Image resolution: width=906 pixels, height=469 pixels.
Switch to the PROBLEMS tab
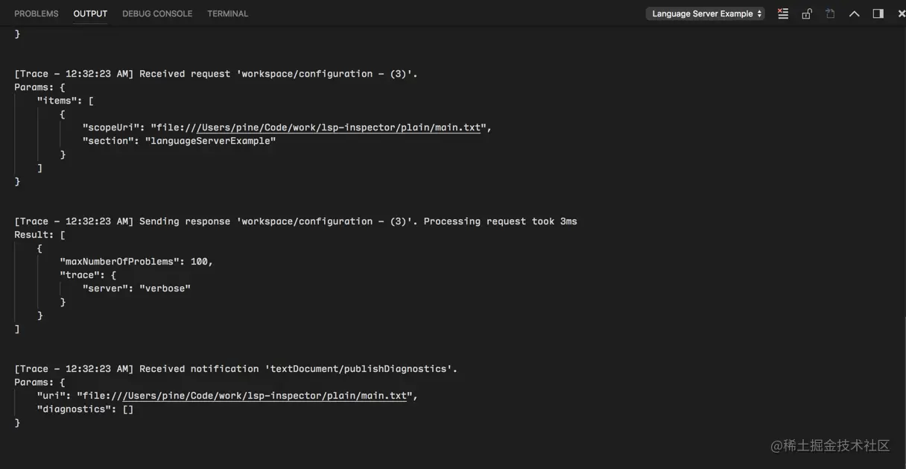pyautogui.click(x=37, y=13)
